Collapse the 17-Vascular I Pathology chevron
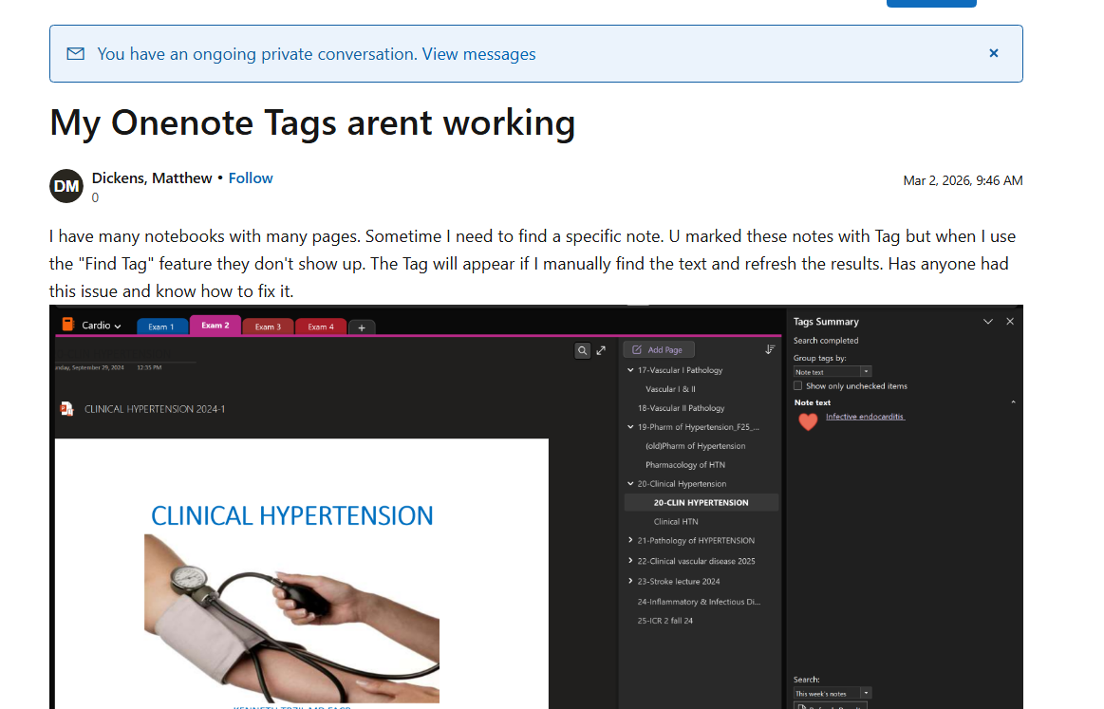This screenshot has width=1104, height=709. tap(630, 370)
